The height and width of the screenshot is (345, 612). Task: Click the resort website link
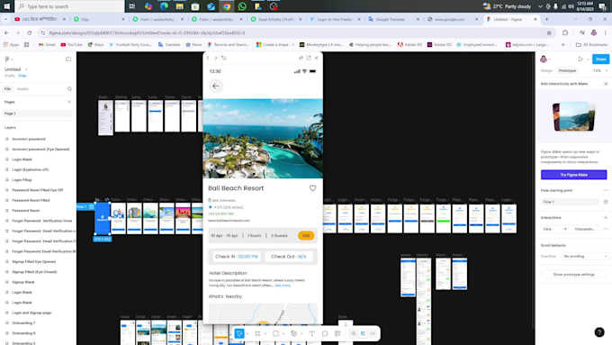(229, 221)
